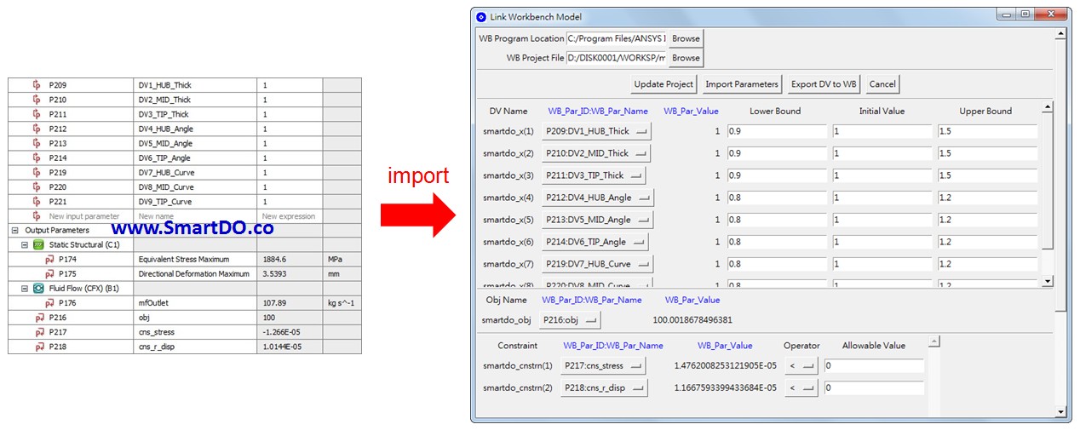The image size is (1080, 430).
Task: Click the P216 obj output parameter icon
Action: click(x=39, y=318)
